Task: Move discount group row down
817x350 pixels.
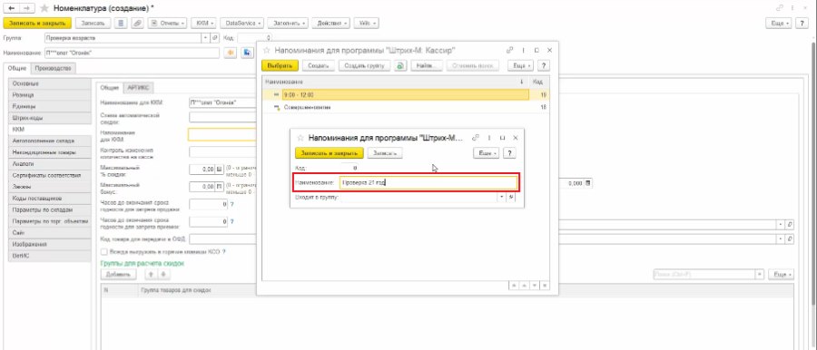Action: pyautogui.click(x=163, y=275)
